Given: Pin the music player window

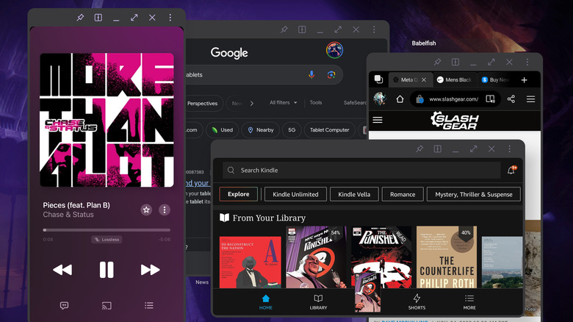Looking at the screenshot, I should point(80,17).
